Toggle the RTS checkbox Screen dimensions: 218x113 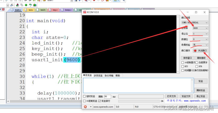[x=183, y=66]
